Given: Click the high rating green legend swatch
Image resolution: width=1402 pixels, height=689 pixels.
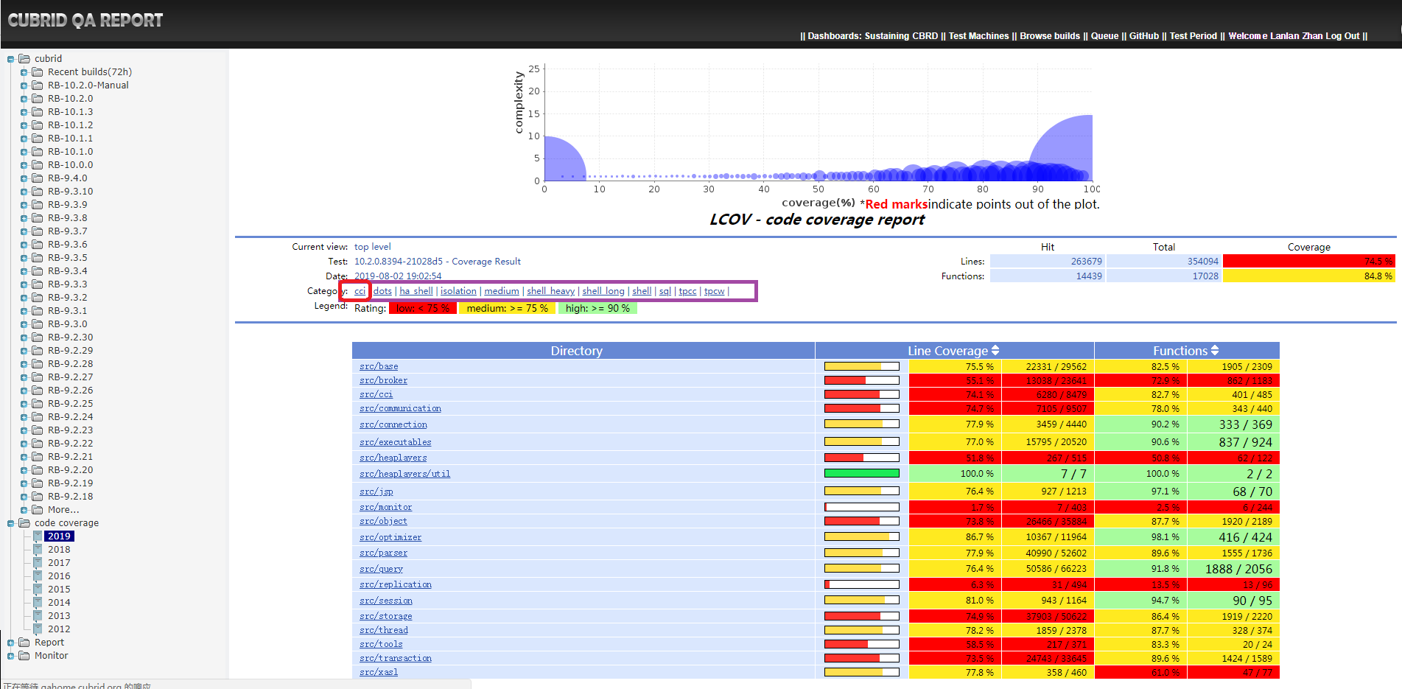Looking at the screenshot, I should (x=597, y=308).
